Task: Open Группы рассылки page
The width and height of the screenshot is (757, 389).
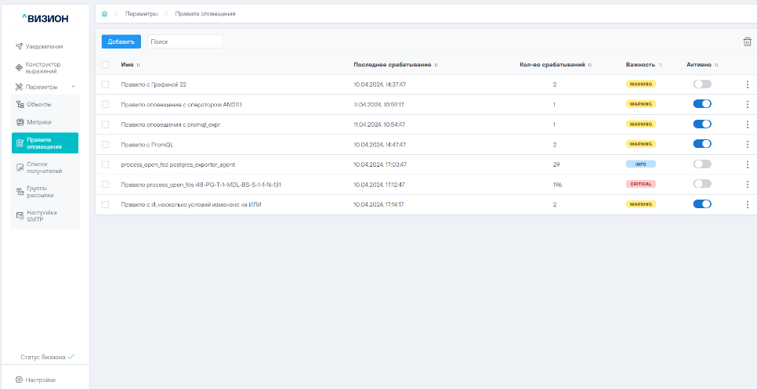Action: click(x=44, y=191)
